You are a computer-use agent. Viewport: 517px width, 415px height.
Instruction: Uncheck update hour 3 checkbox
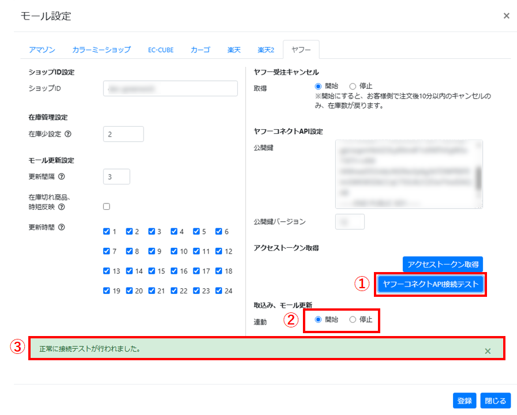pos(152,231)
